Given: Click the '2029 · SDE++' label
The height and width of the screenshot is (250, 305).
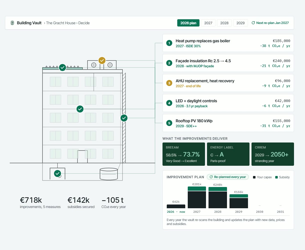Looking at the screenshot, I should pos(186,126).
